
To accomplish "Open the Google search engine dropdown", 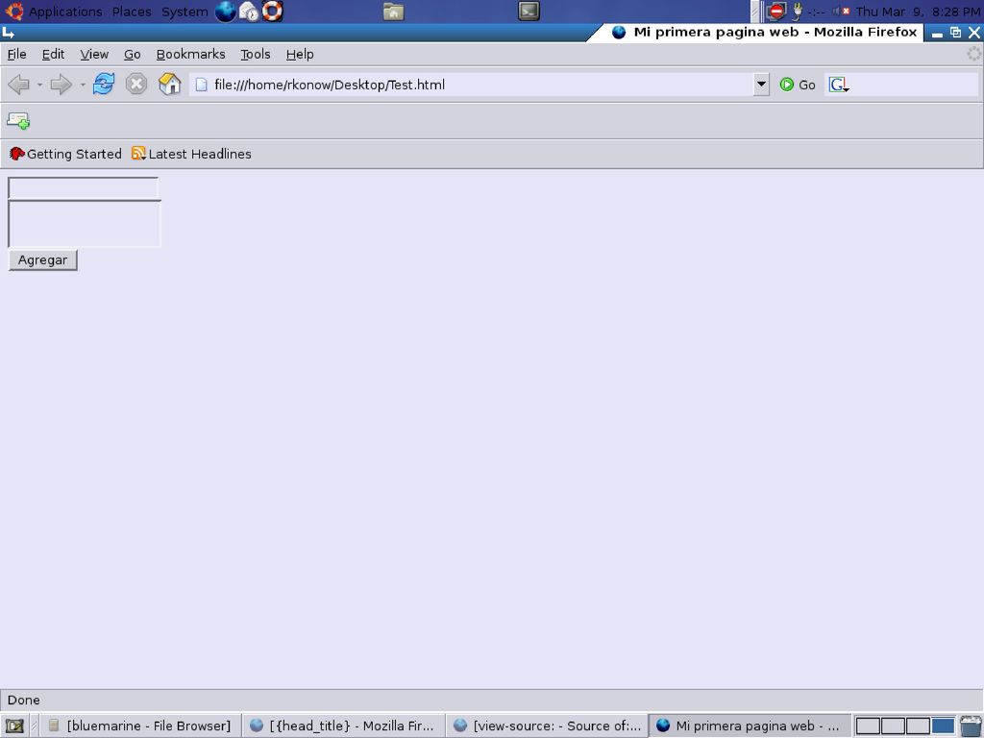I will (839, 85).
